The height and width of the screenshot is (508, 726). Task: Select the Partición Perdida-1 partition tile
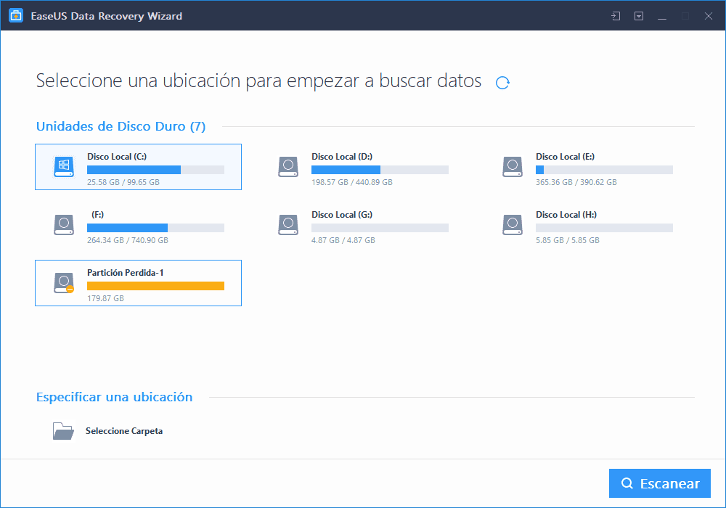(138, 283)
